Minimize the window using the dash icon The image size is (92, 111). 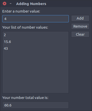coord(11,4)
